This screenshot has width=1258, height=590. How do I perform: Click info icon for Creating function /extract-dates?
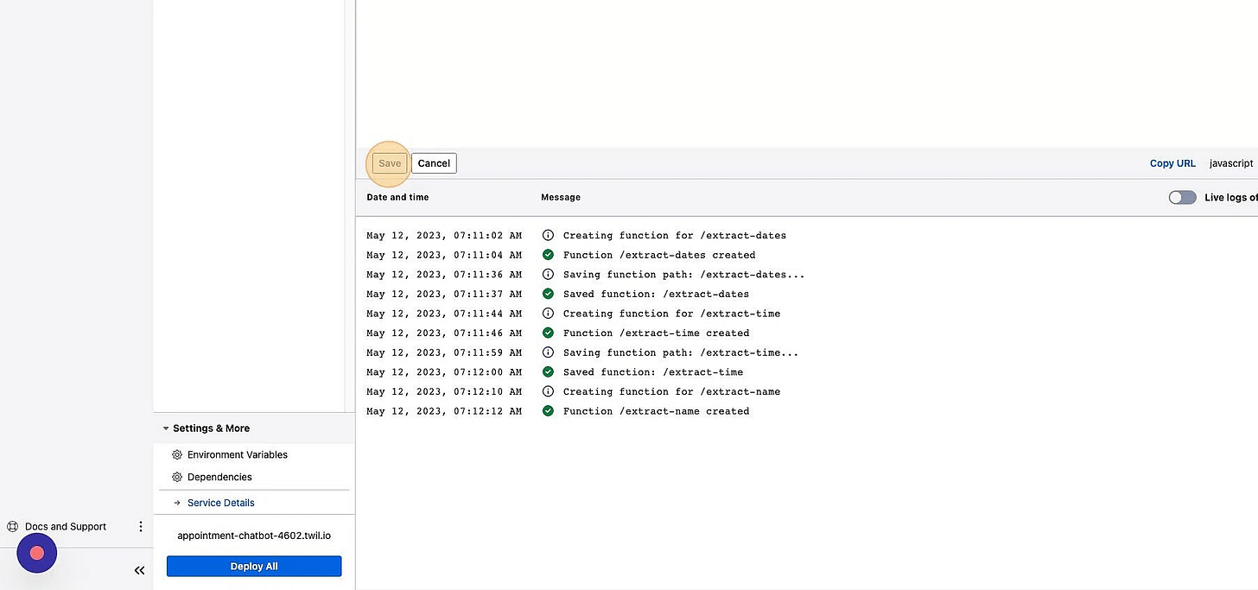click(548, 235)
